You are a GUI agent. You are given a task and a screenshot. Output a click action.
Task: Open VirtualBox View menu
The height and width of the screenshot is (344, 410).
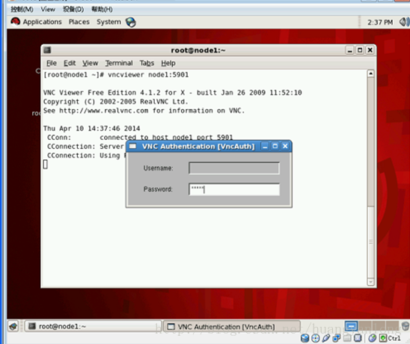click(48, 10)
